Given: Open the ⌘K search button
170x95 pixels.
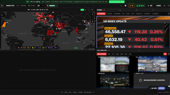Looking at the screenshot, I should click(x=150, y=6).
